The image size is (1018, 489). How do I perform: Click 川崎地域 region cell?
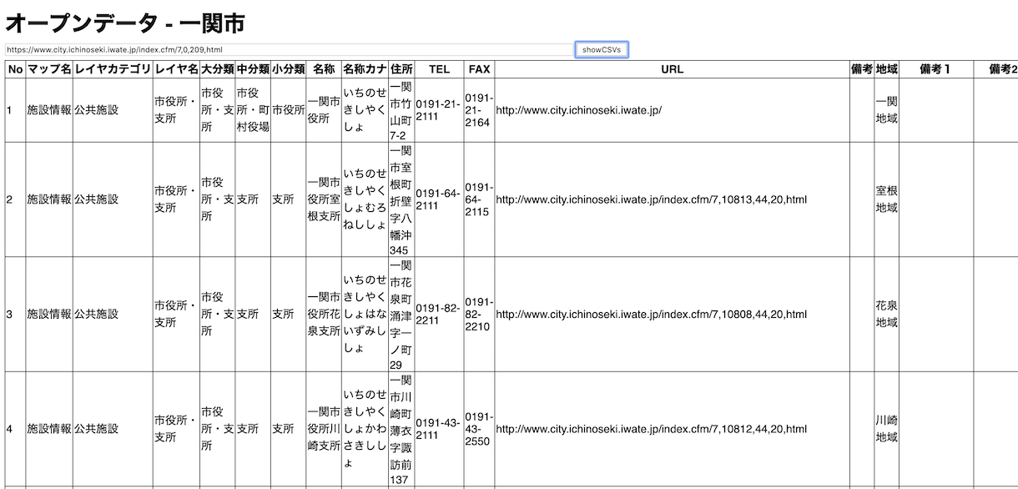[x=887, y=429]
